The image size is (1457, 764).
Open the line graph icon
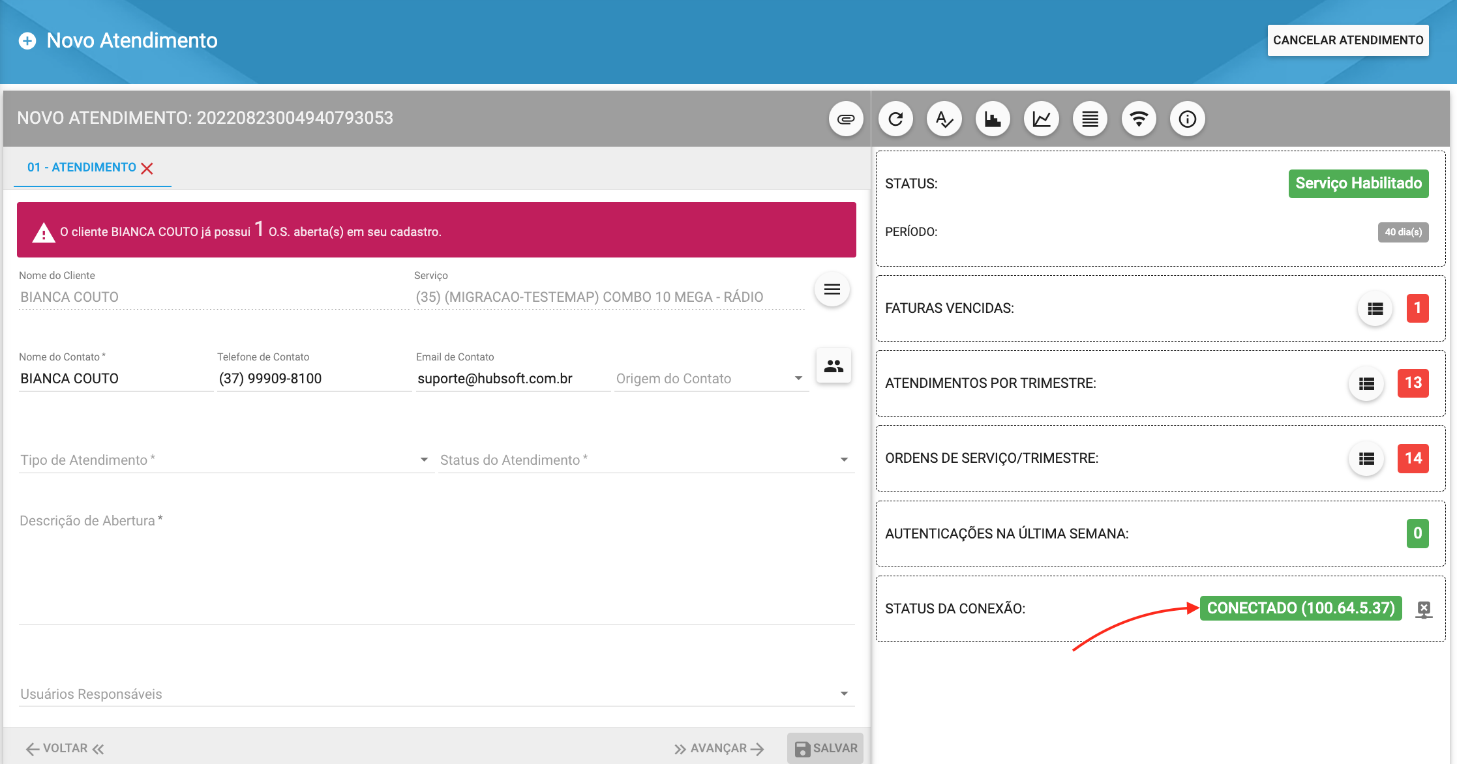pos(1042,119)
